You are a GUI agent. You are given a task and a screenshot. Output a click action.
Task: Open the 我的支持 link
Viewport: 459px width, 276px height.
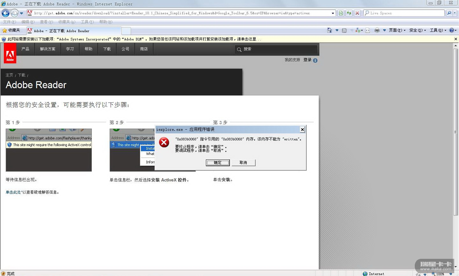[x=292, y=60]
